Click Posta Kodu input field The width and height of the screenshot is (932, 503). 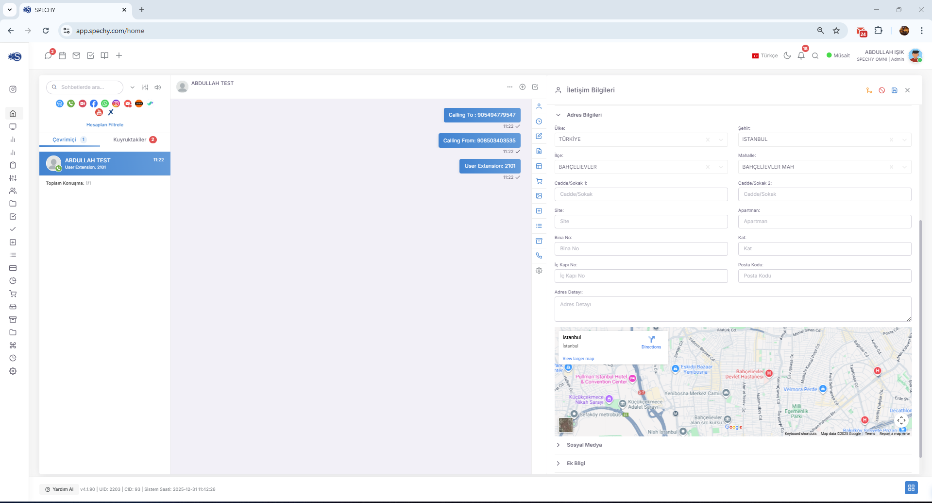(825, 276)
